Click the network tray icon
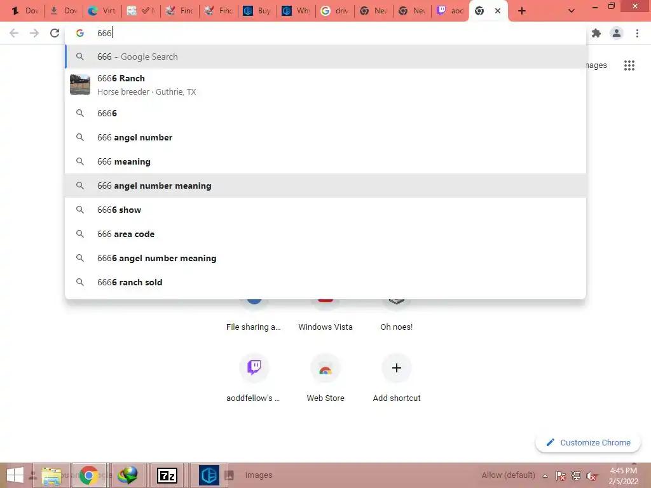Viewport: 651px width, 488px height. [576, 476]
